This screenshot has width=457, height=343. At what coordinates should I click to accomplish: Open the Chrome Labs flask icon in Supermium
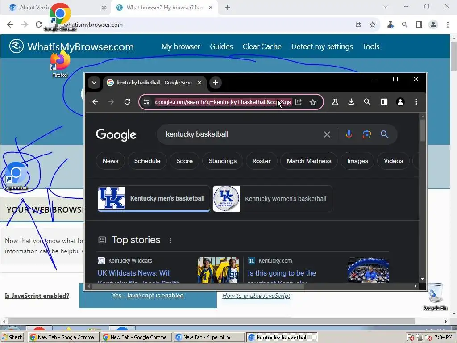(335, 102)
